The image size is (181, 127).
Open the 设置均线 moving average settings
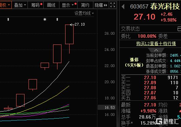(84, 13)
